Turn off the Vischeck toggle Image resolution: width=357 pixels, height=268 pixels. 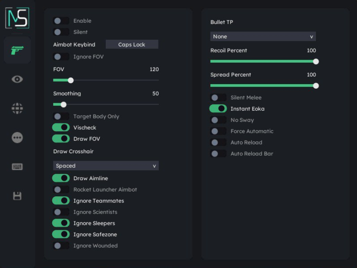click(61, 128)
